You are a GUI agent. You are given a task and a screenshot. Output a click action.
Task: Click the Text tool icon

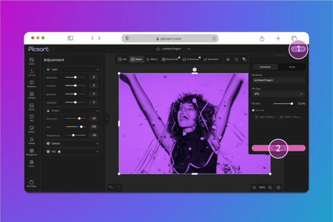pos(32,117)
